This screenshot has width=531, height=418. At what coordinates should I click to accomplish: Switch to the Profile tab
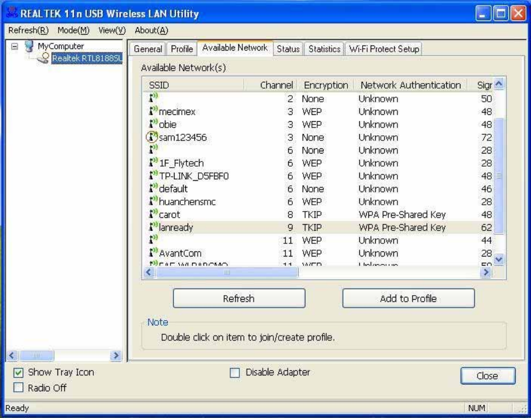182,49
